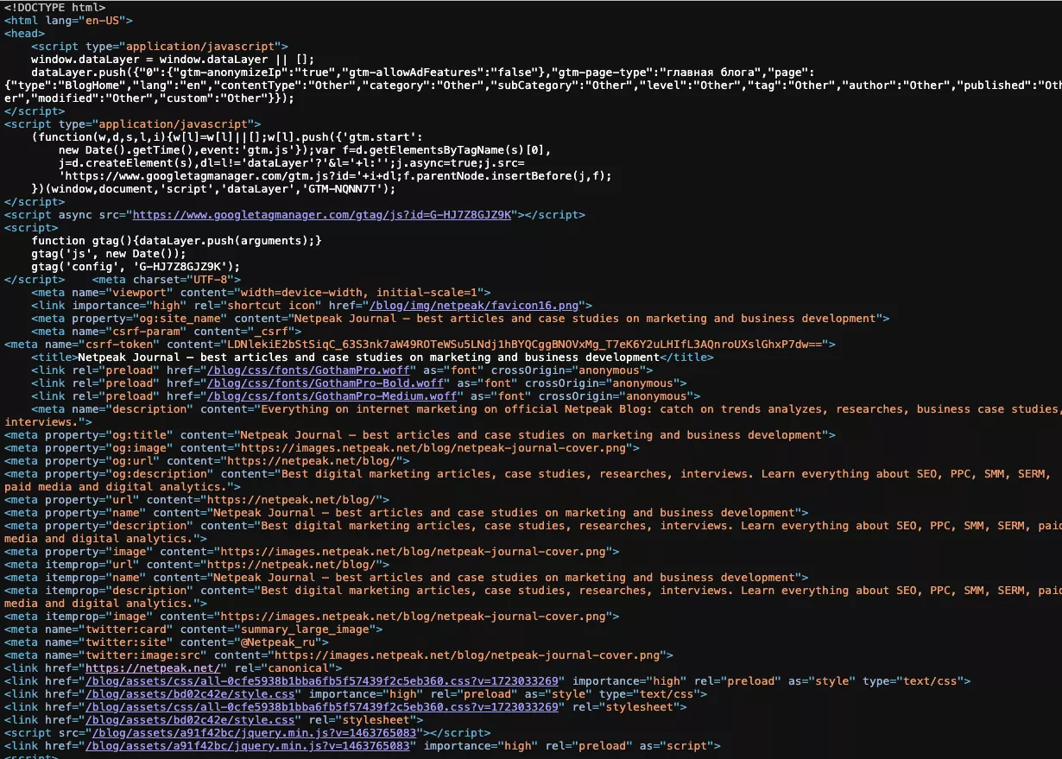Click the meta name="description" content text

531,415
